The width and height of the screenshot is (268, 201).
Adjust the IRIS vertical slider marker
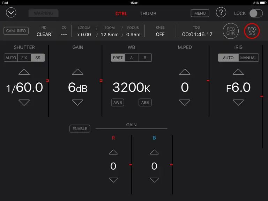[262, 96]
